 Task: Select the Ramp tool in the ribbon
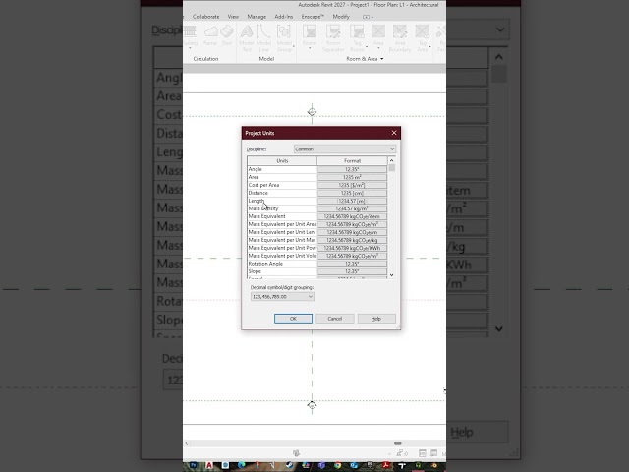click(x=209, y=35)
